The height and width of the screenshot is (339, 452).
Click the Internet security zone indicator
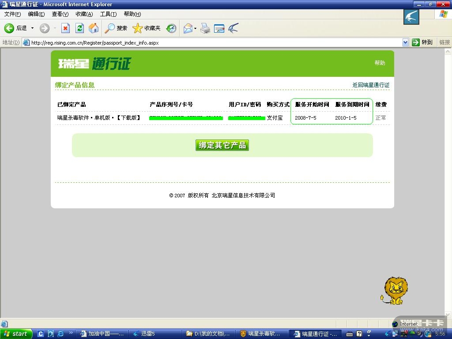(x=405, y=324)
